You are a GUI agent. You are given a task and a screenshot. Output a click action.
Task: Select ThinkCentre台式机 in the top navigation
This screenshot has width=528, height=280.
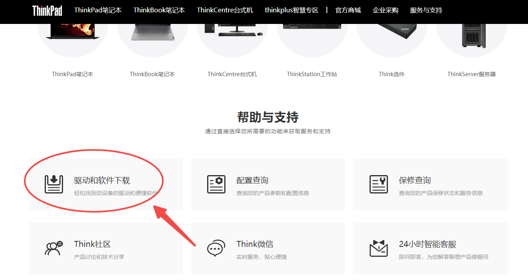pos(225,10)
